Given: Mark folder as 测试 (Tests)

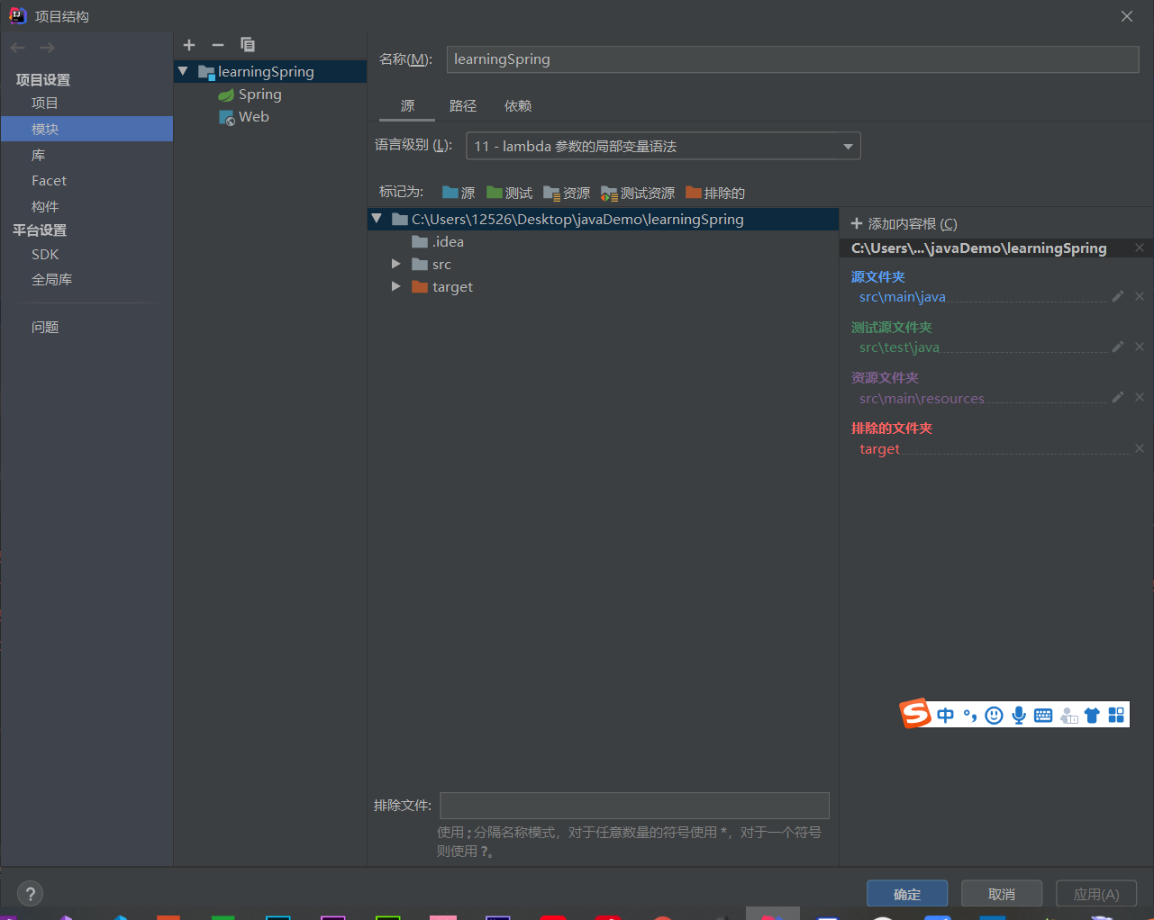Looking at the screenshot, I should 509,193.
